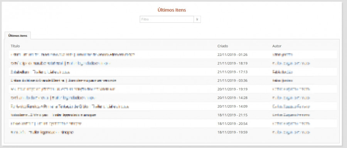Select the Últimos itens tab
347x148 pixels.
coord(18,35)
